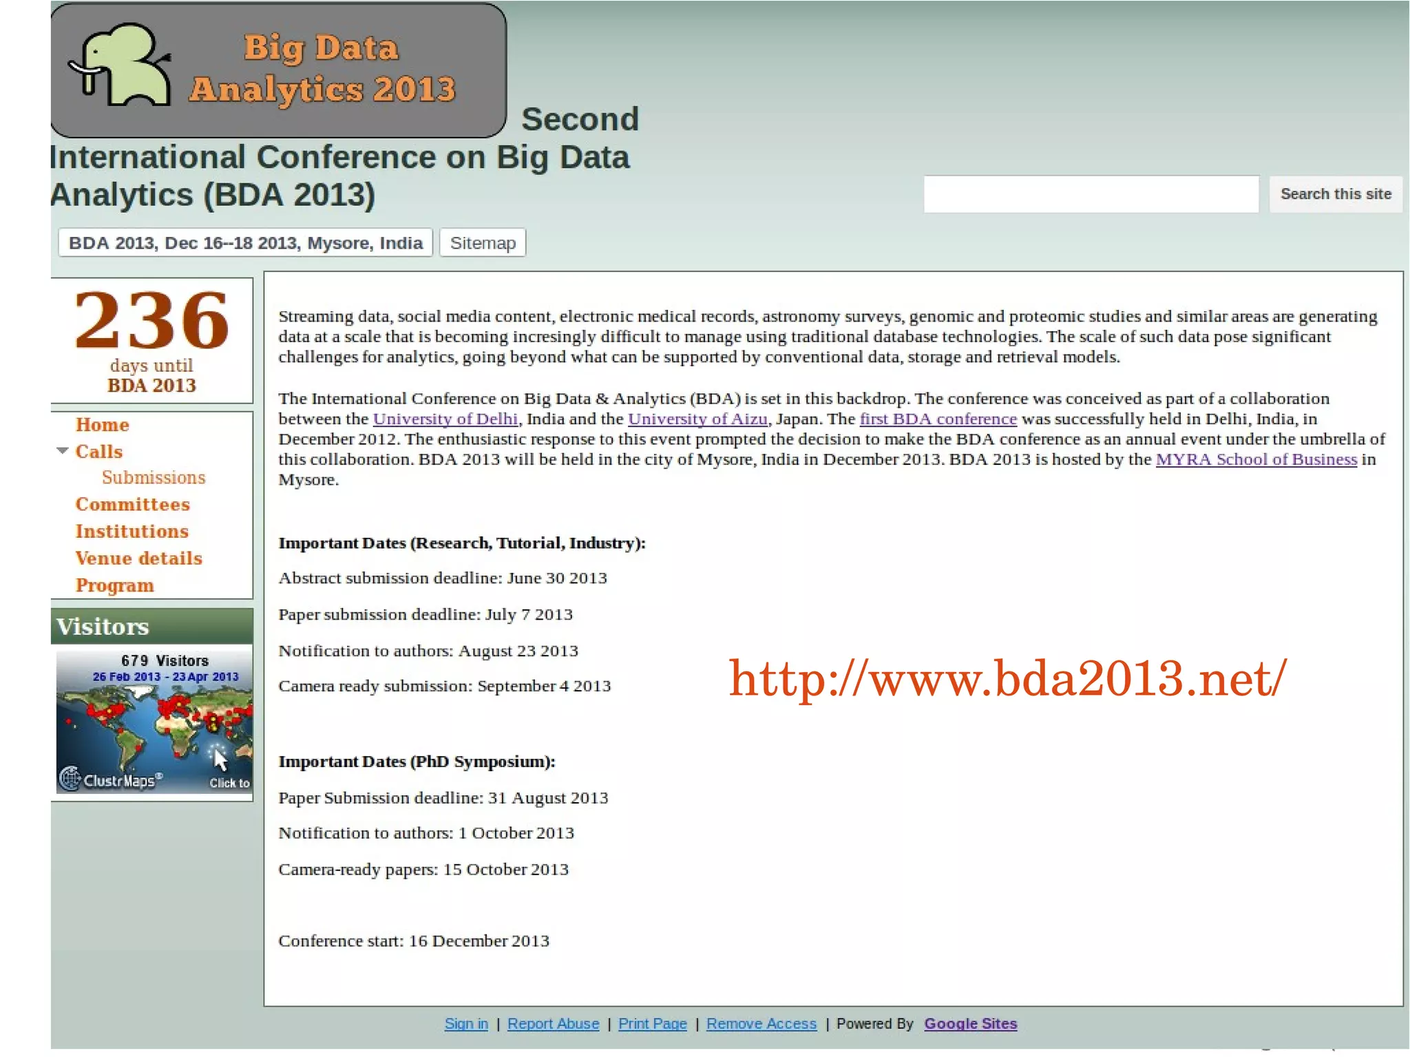
Task: Click the Print Page footer link
Action: pos(653,1024)
